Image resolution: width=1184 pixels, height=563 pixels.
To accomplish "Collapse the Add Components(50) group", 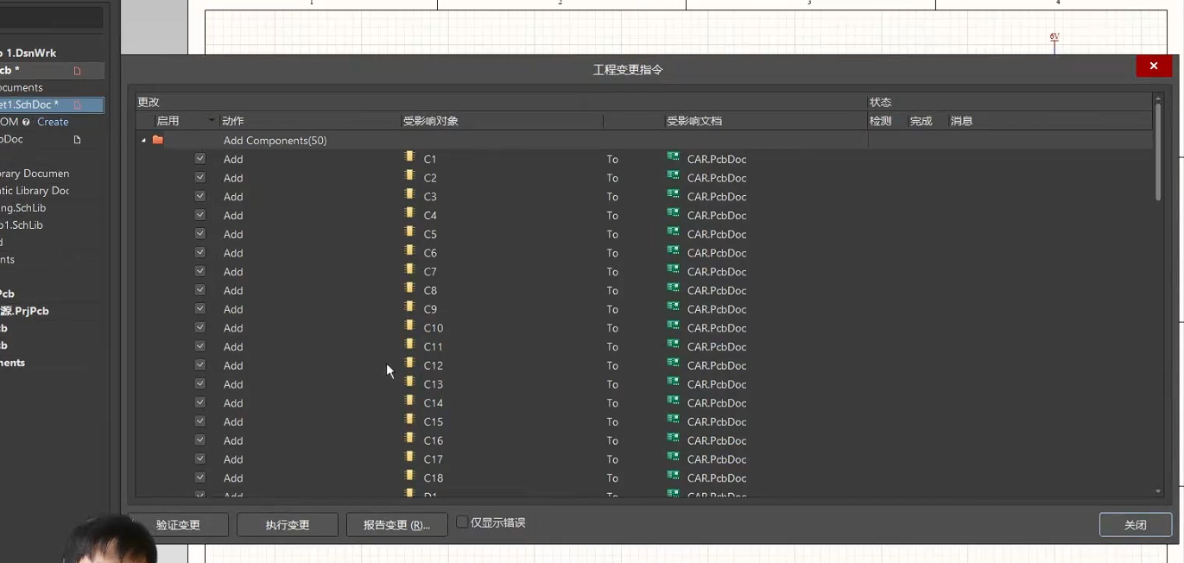I will [x=144, y=141].
